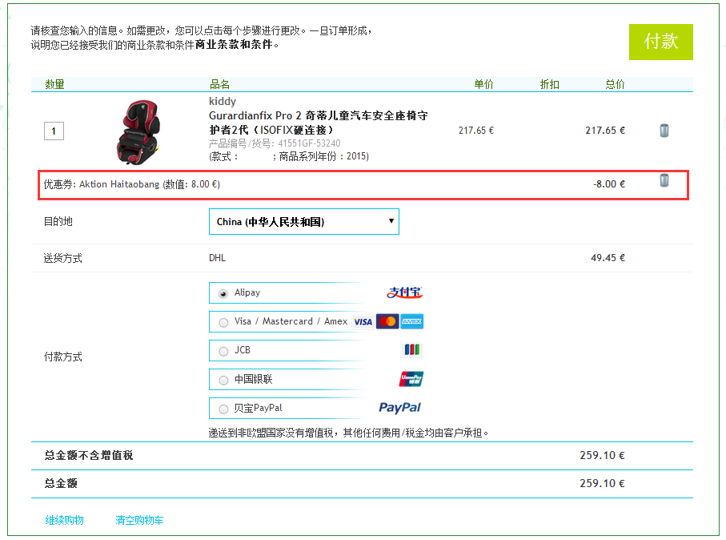The image size is (726, 540).
Task: Delete the kiddy car seat item with trash icon
Action: (x=664, y=131)
